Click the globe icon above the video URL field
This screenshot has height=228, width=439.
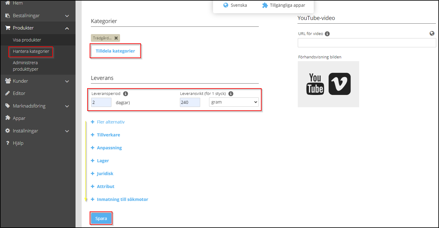432,33
